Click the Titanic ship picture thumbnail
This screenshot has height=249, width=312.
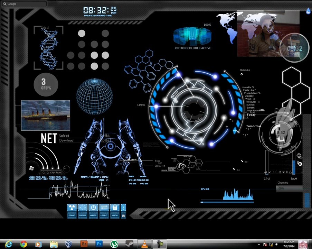pos(46,116)
